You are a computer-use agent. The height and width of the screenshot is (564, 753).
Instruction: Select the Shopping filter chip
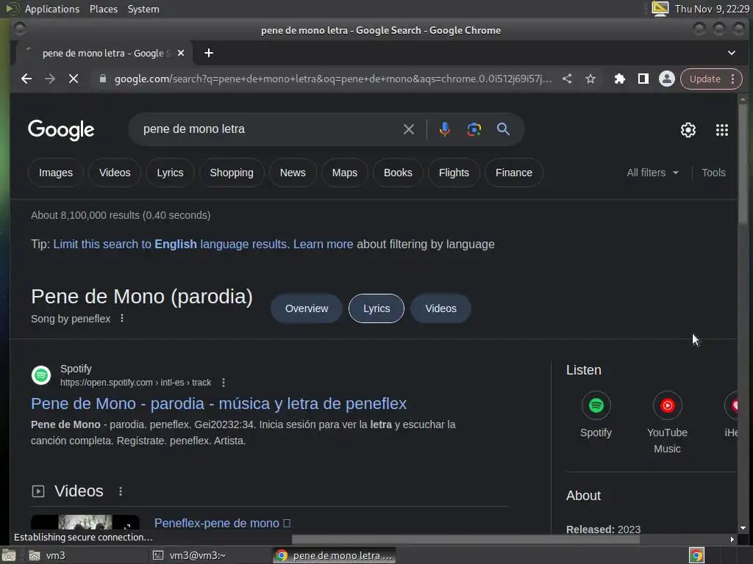point(232,173)
